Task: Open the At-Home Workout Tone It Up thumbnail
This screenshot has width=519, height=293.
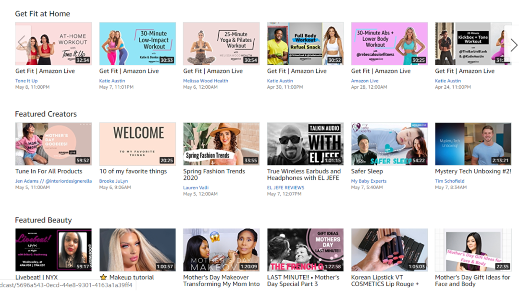Action: (x=53, y=44)
